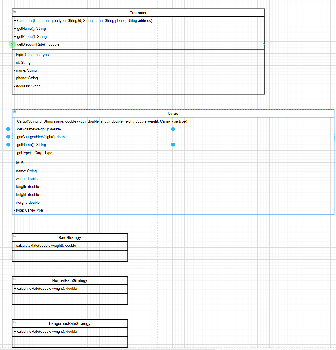336x350 pixels.
Task: Select id: String in Customer class
Action: click(138, 63)
